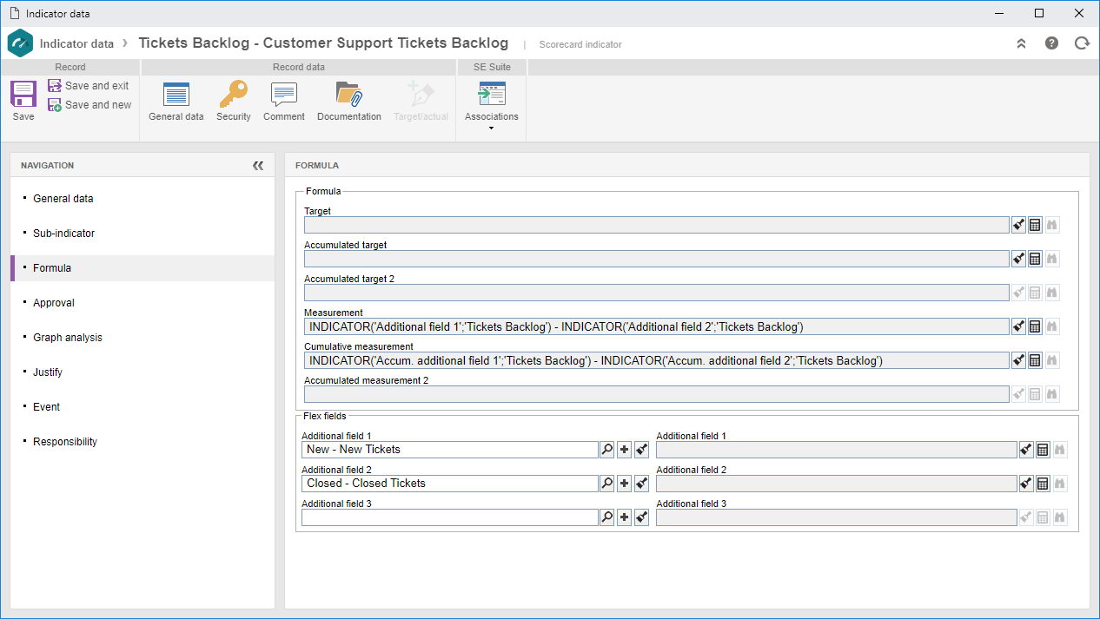Clear the Target formula with eraser icon
The image size is (1100, 619).
1018,225
